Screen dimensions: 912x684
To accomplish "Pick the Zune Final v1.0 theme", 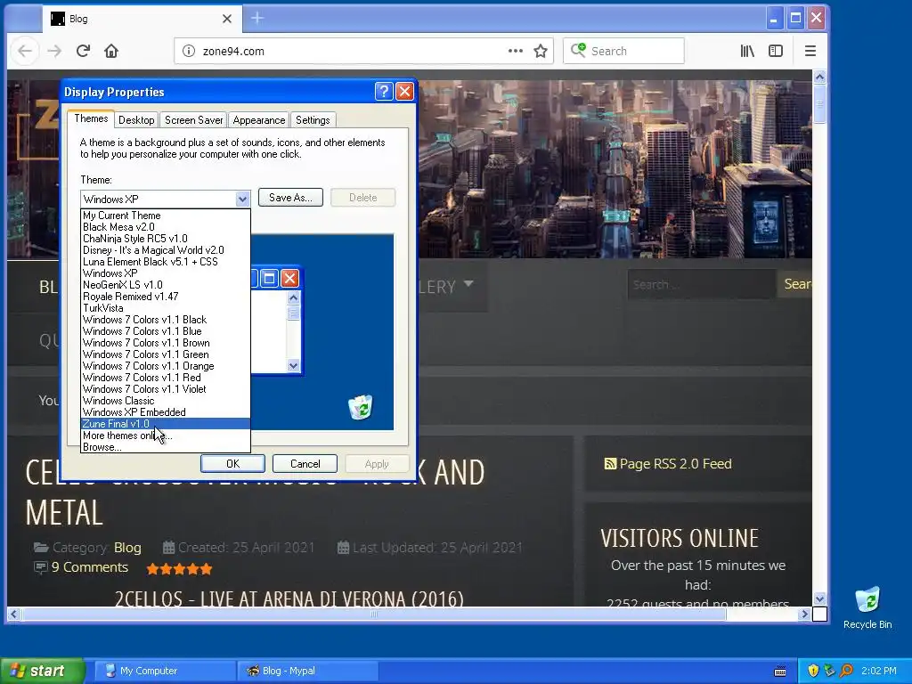I will pos(165,424).
